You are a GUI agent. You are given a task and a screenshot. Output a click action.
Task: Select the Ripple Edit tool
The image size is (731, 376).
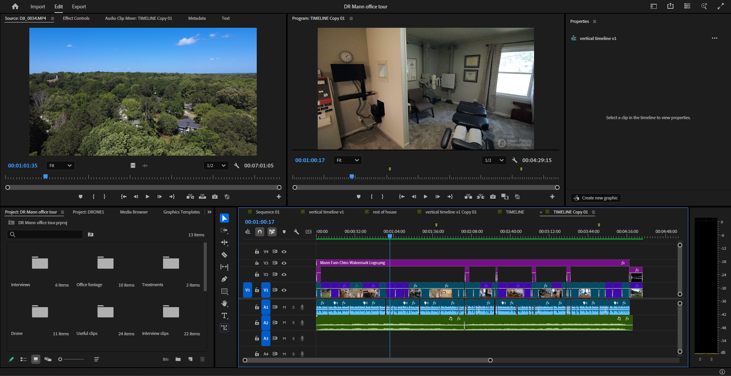pyautogui.click(x=224, y=242)
